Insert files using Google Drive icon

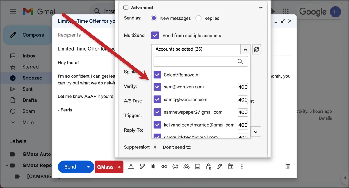click(186, 166)
